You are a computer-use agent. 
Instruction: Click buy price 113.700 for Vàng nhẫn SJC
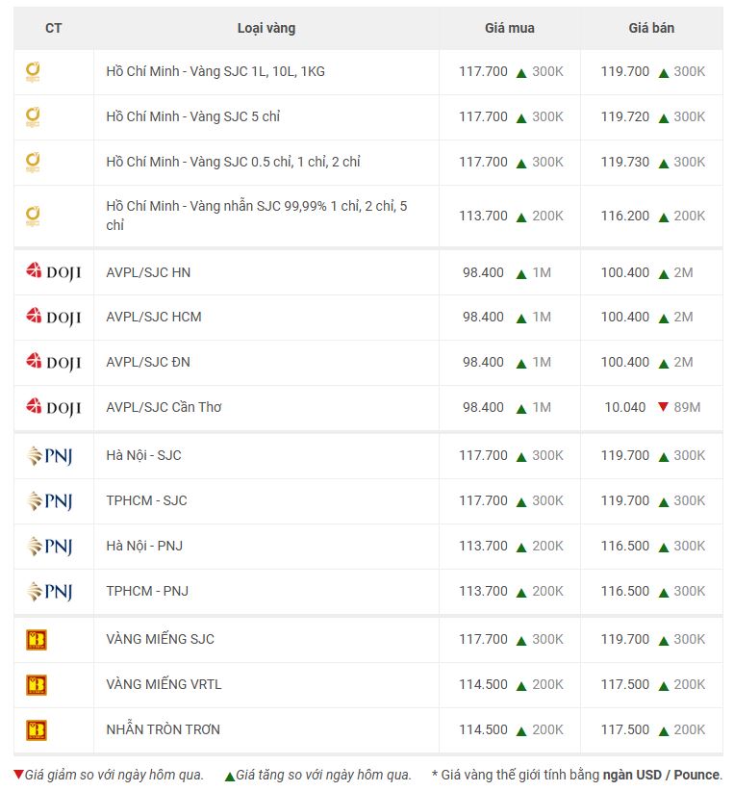pos(483,216)
